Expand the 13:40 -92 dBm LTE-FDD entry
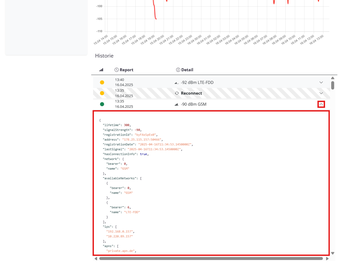 click(x=321, y=83)
